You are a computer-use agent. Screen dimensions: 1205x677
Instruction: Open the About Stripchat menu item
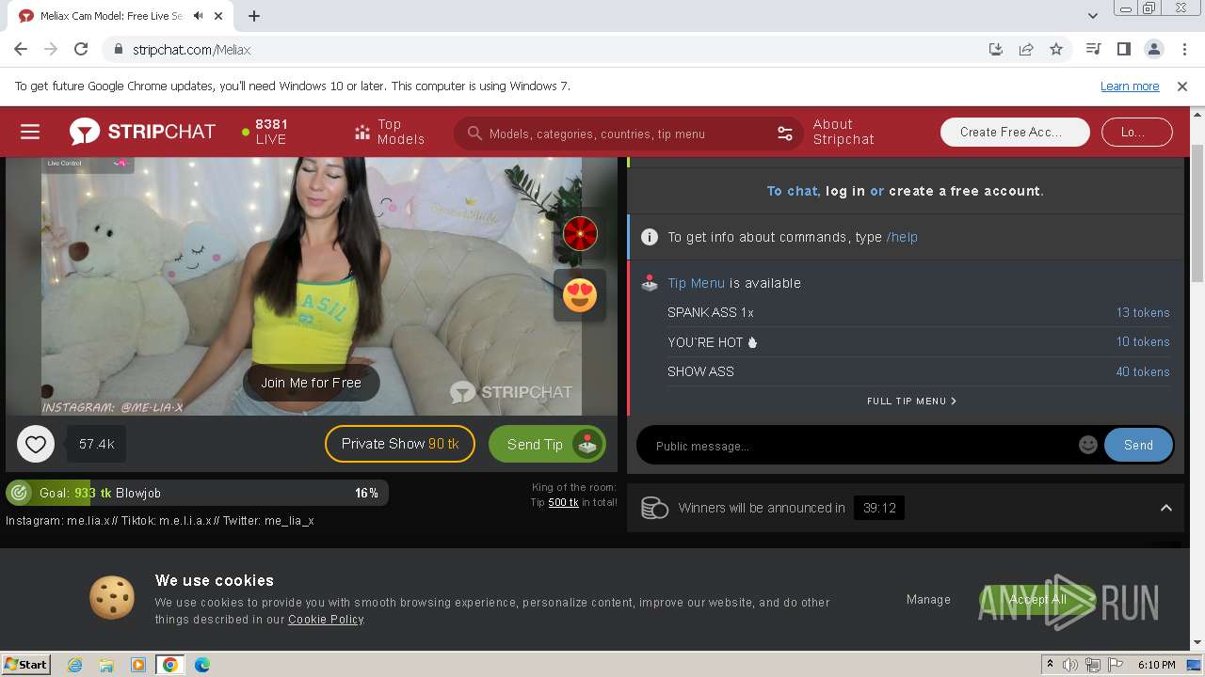coord(843,132)
